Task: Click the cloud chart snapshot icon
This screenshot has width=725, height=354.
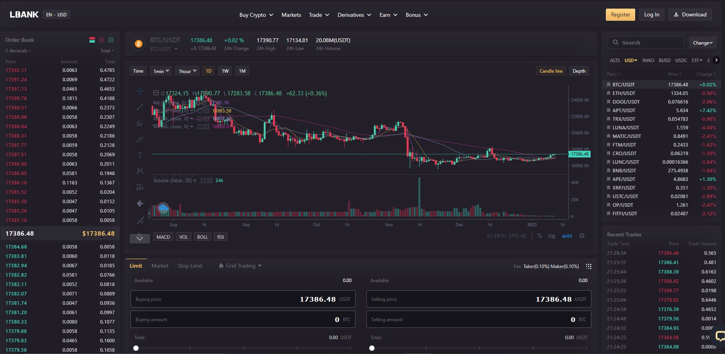Action: pyautogui.click(x=163, y=208)
